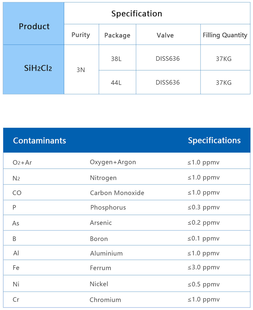Image resolution: width=253 pixels, height=310 pixels.
Task: Click the Filling Quantity column header
Action: [225, 35]
